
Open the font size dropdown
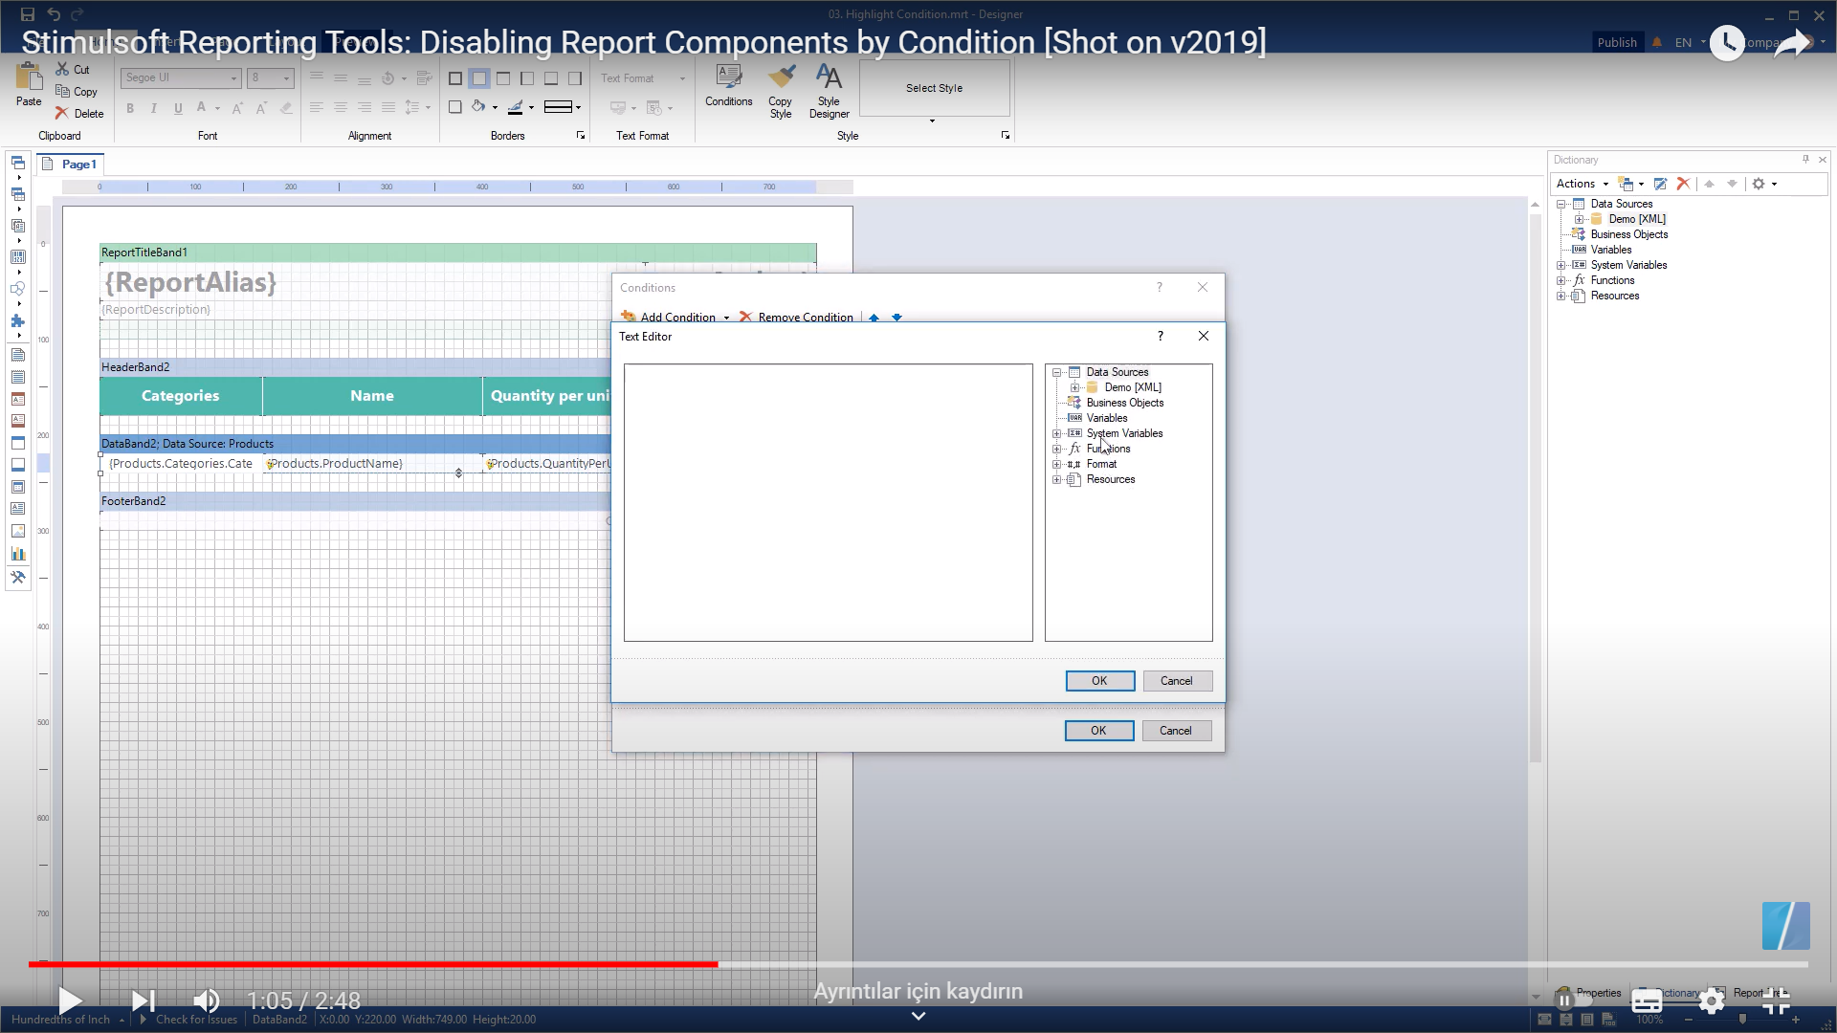tap(286, 77)
